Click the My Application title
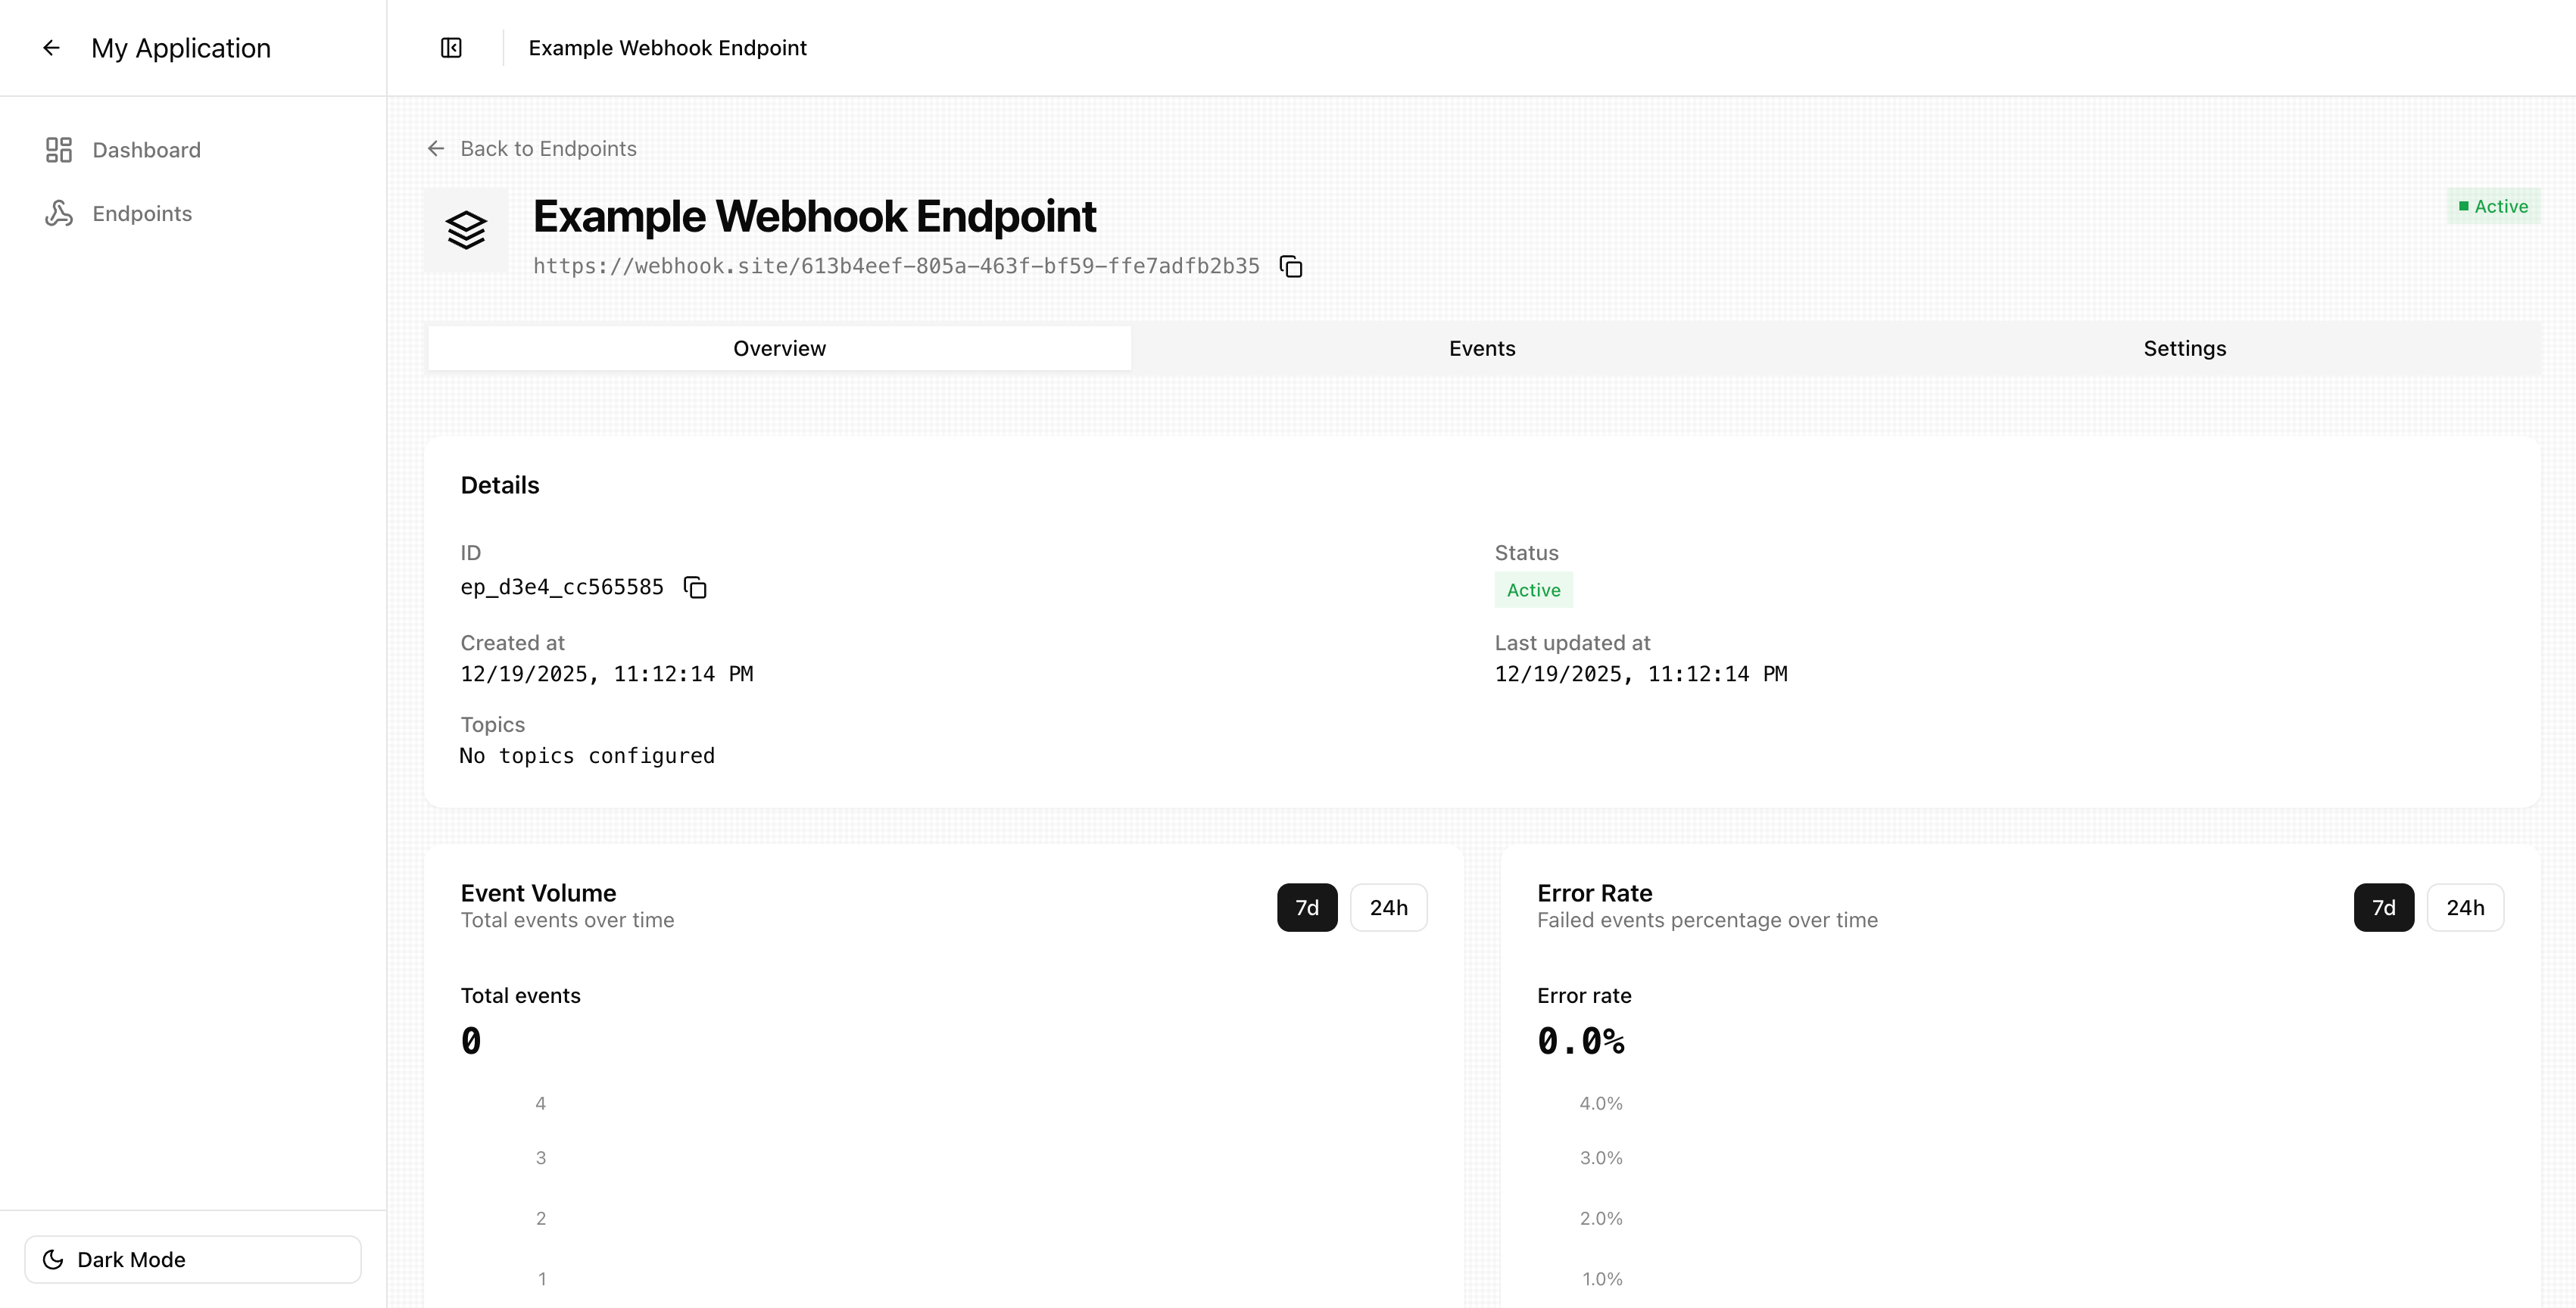Viewport: 2576px width, 1308px height. (x=181, y=48)
